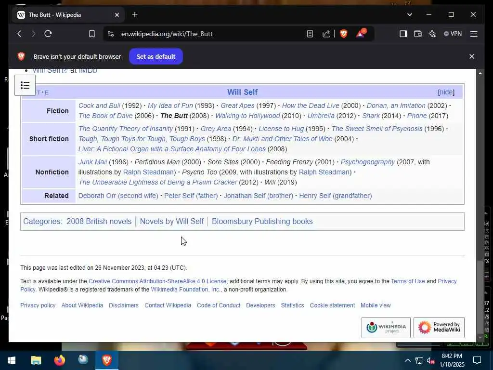The image size is (493, 370).
Task: Click the page vertical scrollbar thumb
Action: 480,297
